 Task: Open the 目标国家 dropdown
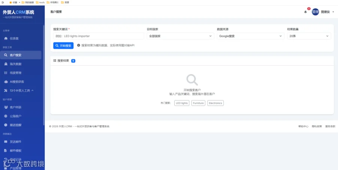click(180, 36)
